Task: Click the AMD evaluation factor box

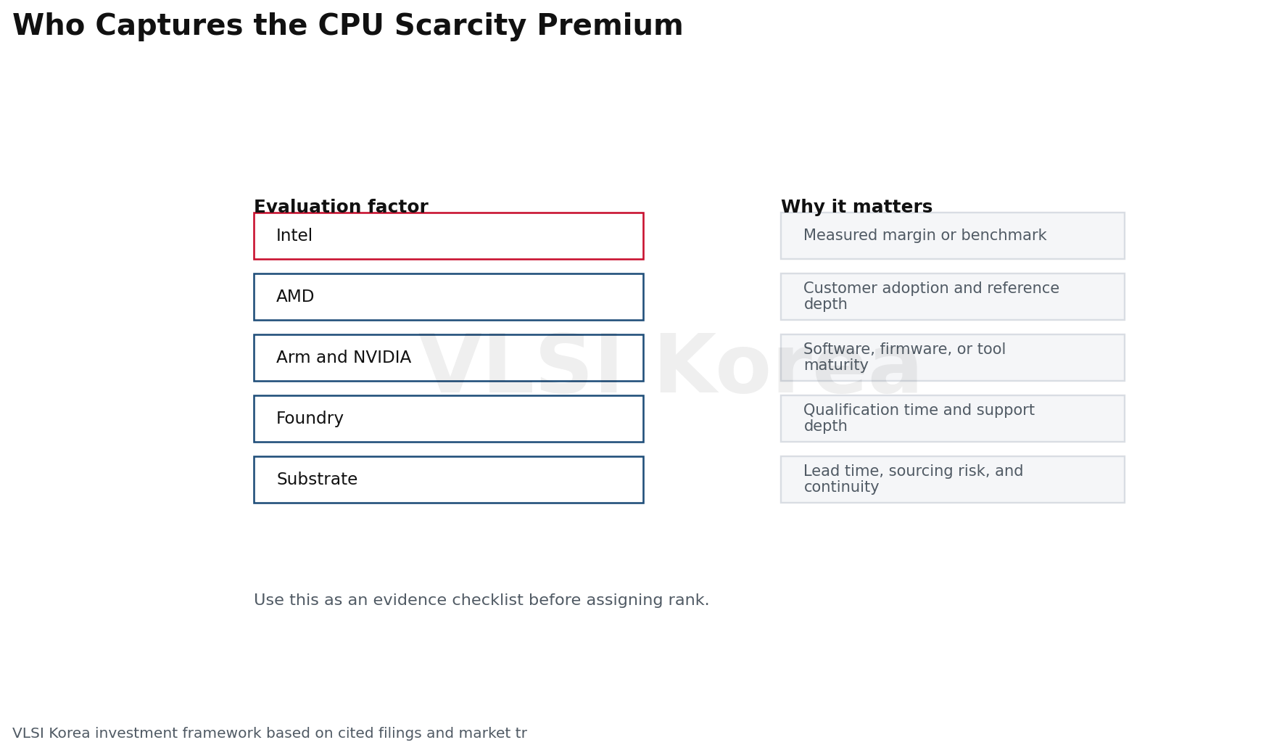Action: (448, 297)
